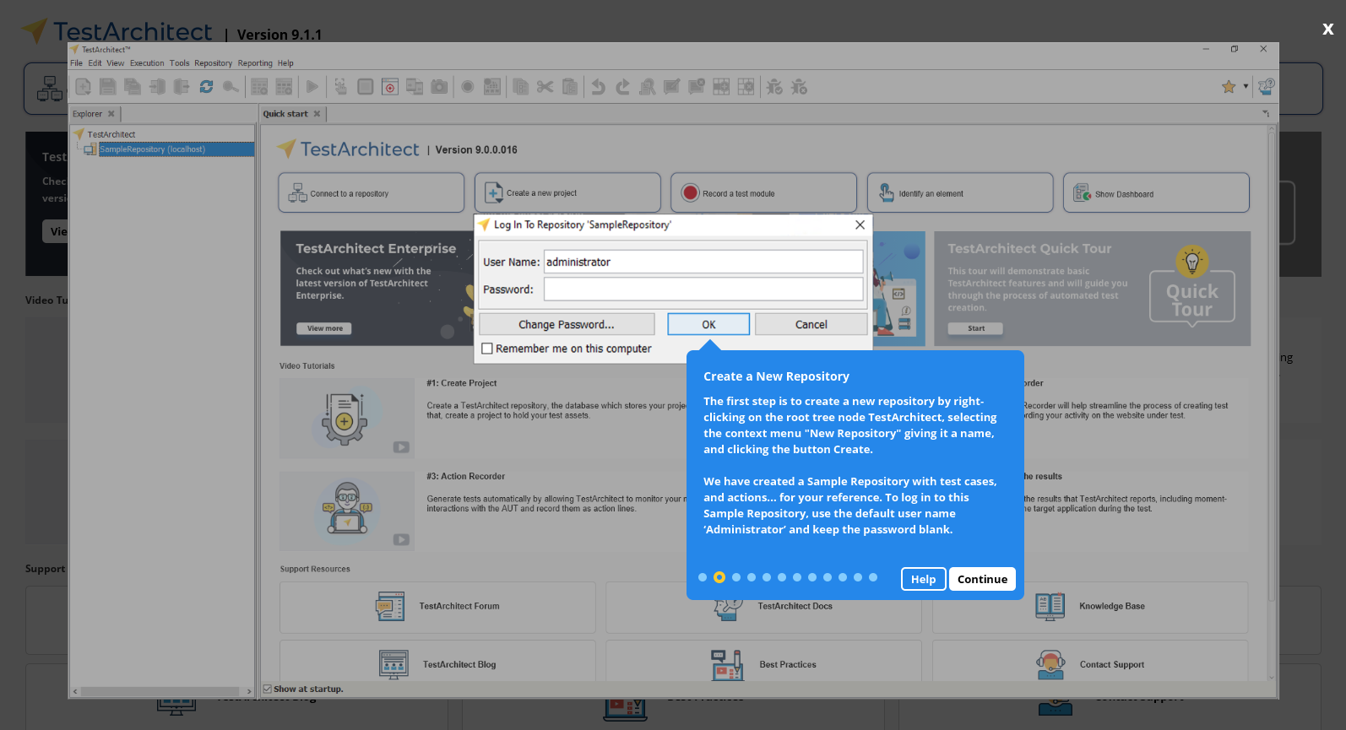Open the #1: Create Project video thumbnail
The width and height of the screenshot is (1346, 730).
click(x=347, y=418)
